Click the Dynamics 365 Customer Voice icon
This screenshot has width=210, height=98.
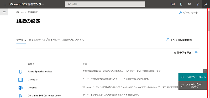tap(20, 96)
